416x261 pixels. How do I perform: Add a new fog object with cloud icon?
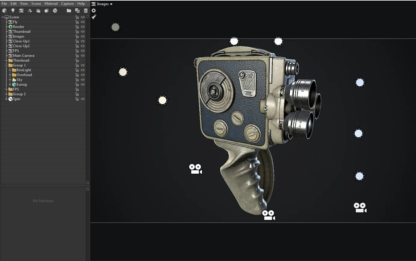click(x=38, y=11)
